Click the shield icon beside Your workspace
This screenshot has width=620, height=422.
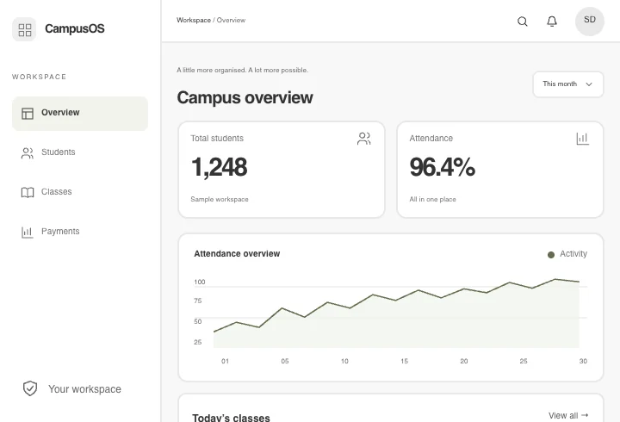[30, 388]
